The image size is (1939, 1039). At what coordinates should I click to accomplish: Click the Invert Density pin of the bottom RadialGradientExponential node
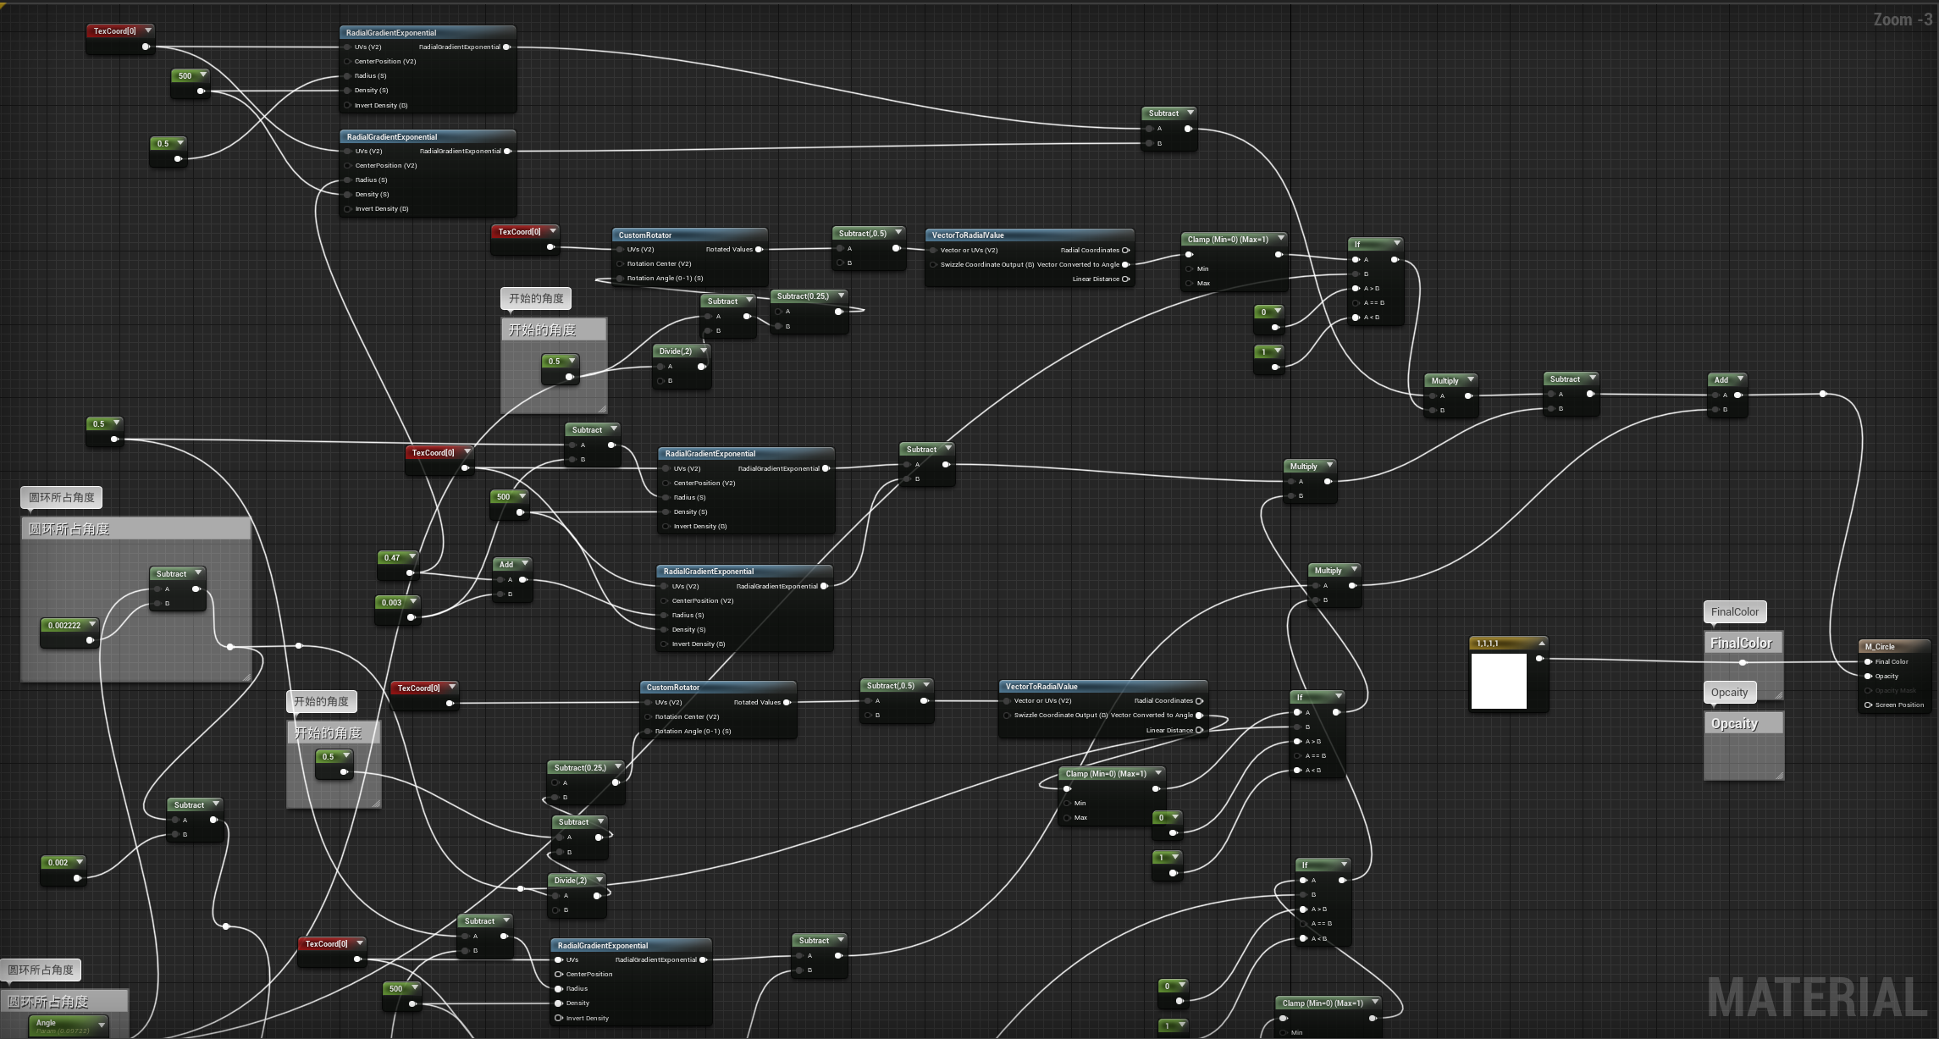coord(559,1018)
